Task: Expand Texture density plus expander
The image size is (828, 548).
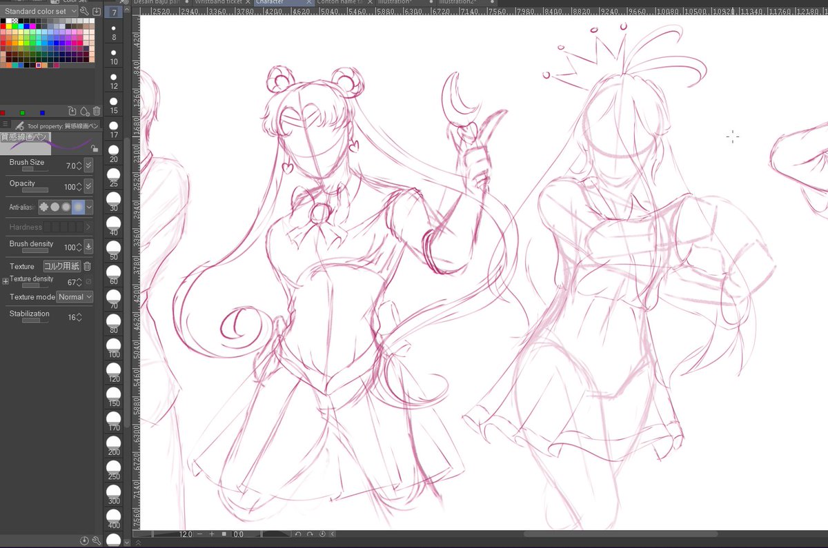Action: tap(6, 281)
